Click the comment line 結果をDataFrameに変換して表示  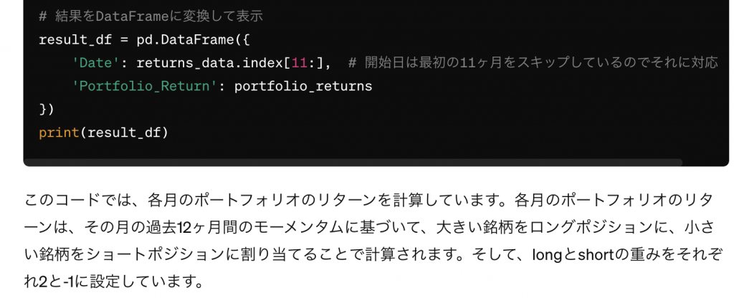click(151, 16)
